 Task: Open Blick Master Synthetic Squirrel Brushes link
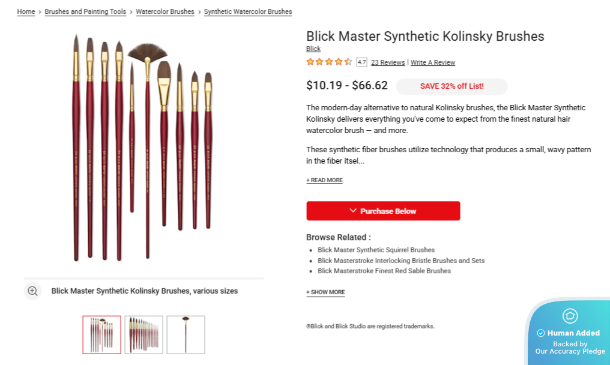[376, 250]
